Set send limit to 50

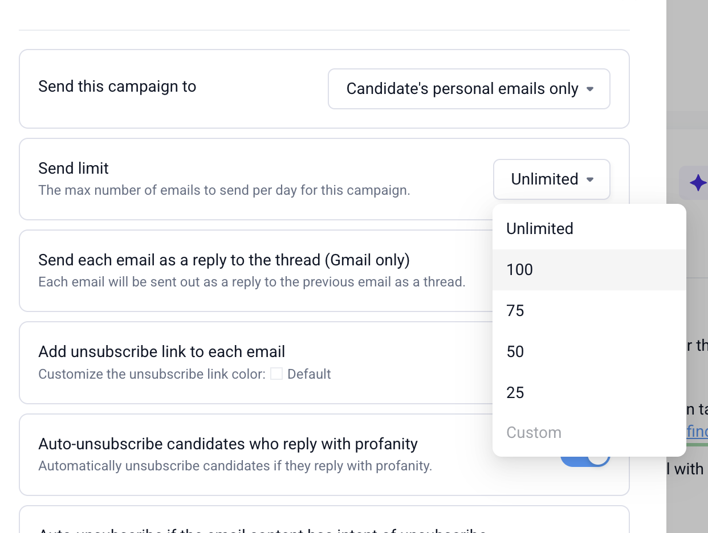515,351
